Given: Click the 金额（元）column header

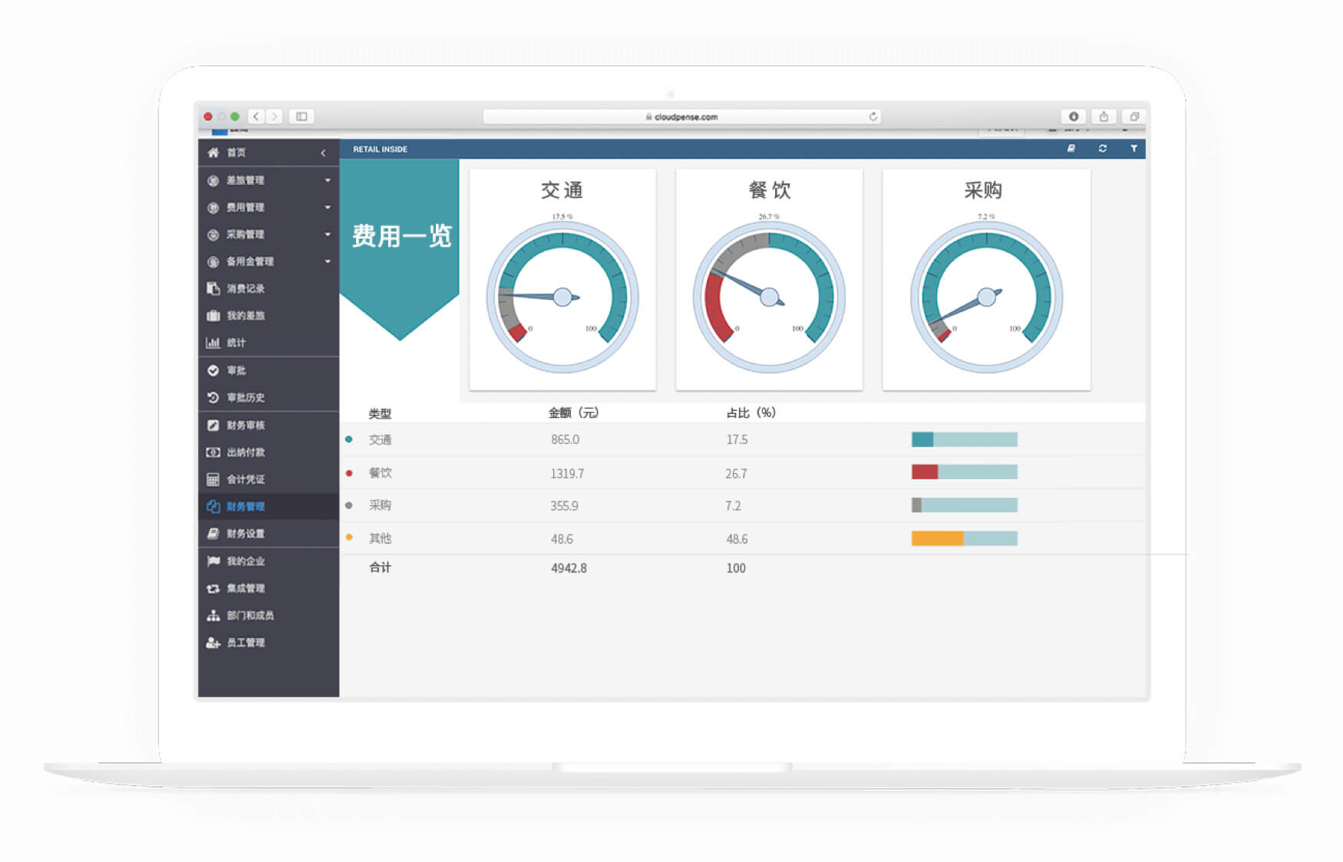Looking at the screenshot, I should pos(573,413).
